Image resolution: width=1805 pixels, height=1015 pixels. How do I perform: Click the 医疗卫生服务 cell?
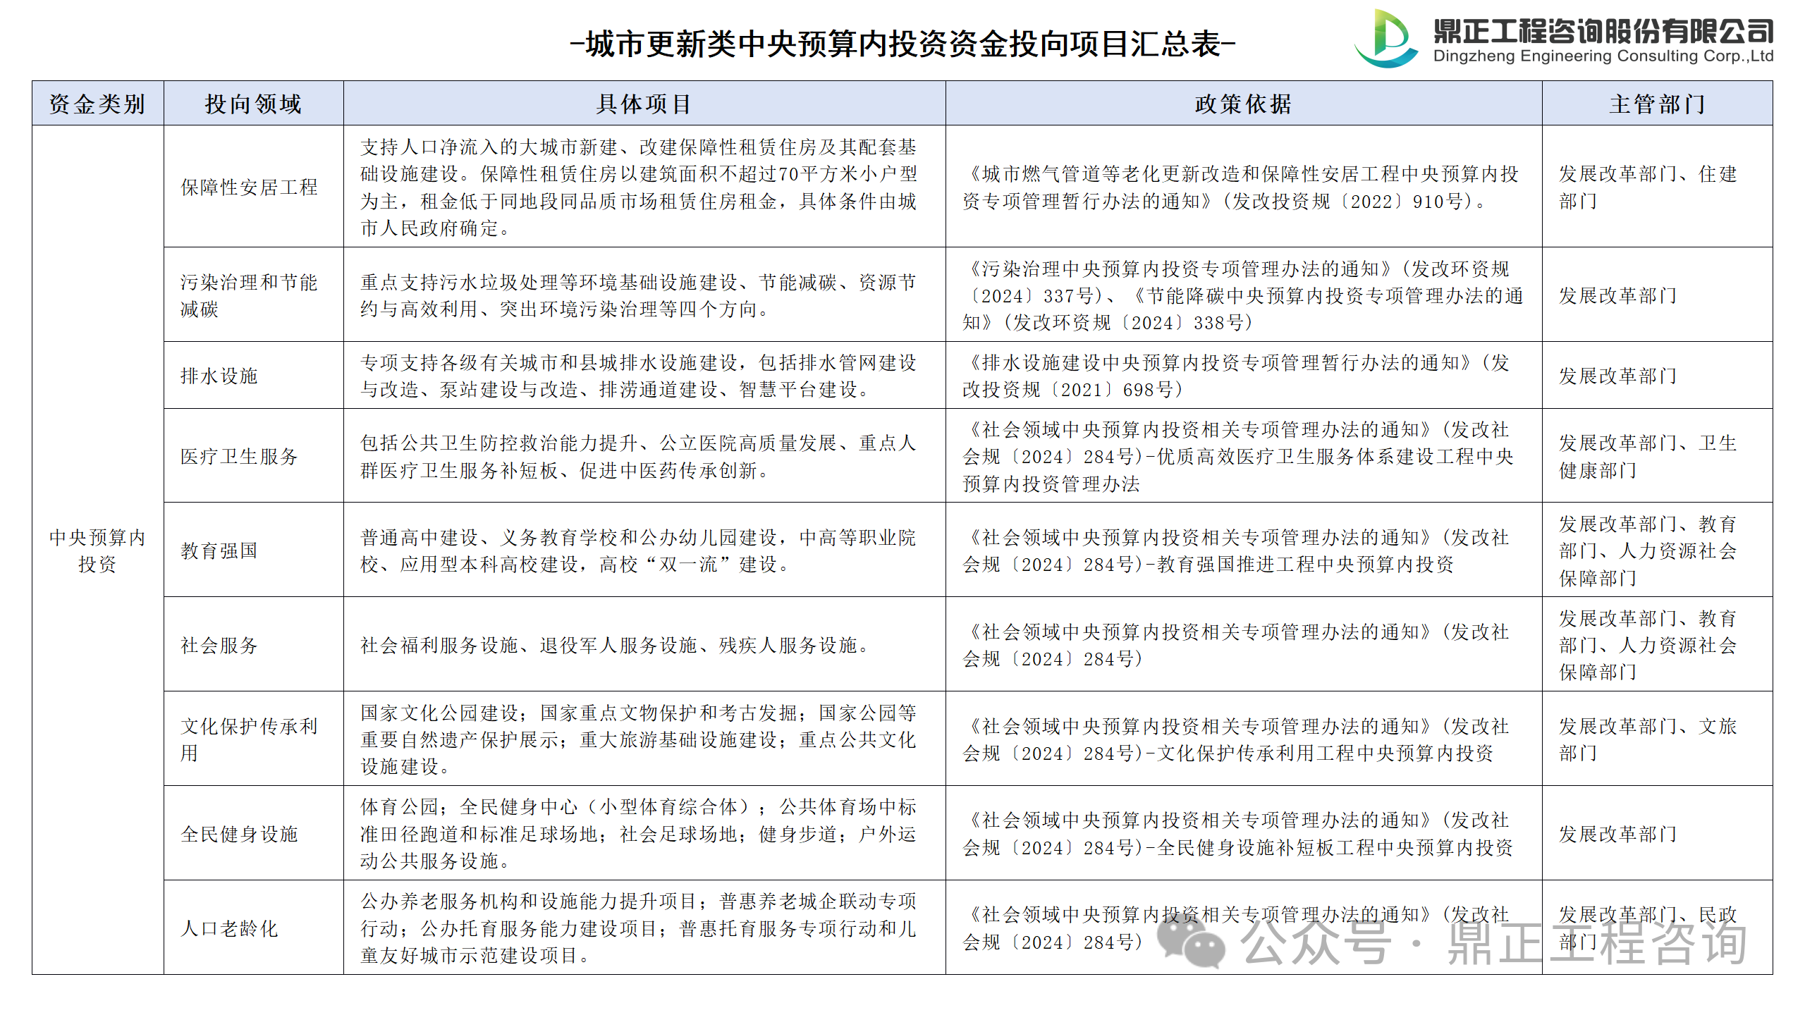239,456
